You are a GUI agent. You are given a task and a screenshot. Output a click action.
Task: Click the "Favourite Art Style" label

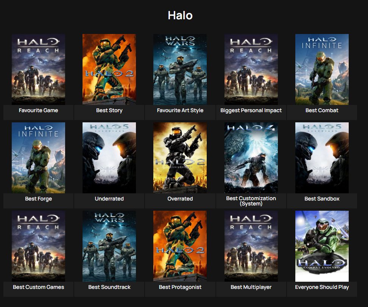(180, 110)
